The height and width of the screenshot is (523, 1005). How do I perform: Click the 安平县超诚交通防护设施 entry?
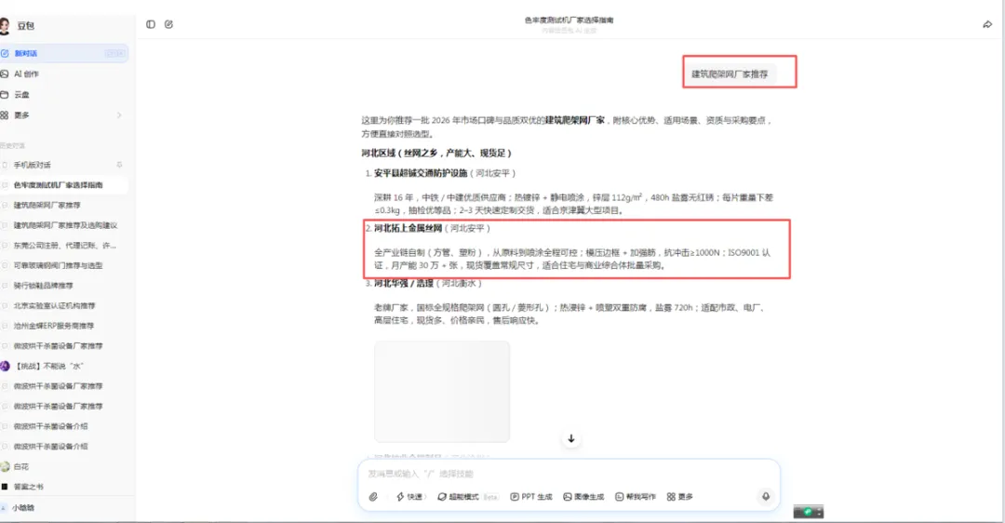coord(421,173)
